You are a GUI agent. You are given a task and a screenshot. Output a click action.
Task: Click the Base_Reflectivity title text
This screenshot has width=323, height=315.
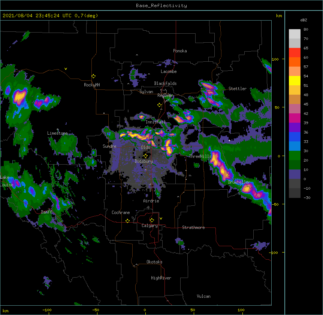coord(161,6)
